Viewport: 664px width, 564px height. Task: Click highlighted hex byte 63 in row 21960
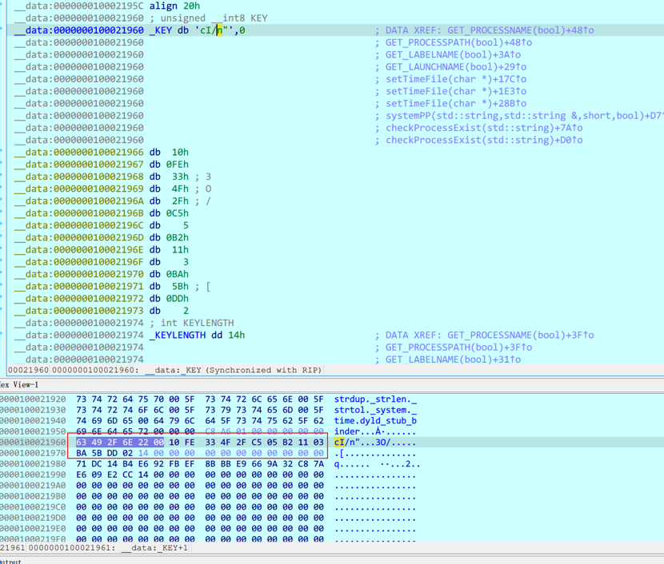point(82,443)
